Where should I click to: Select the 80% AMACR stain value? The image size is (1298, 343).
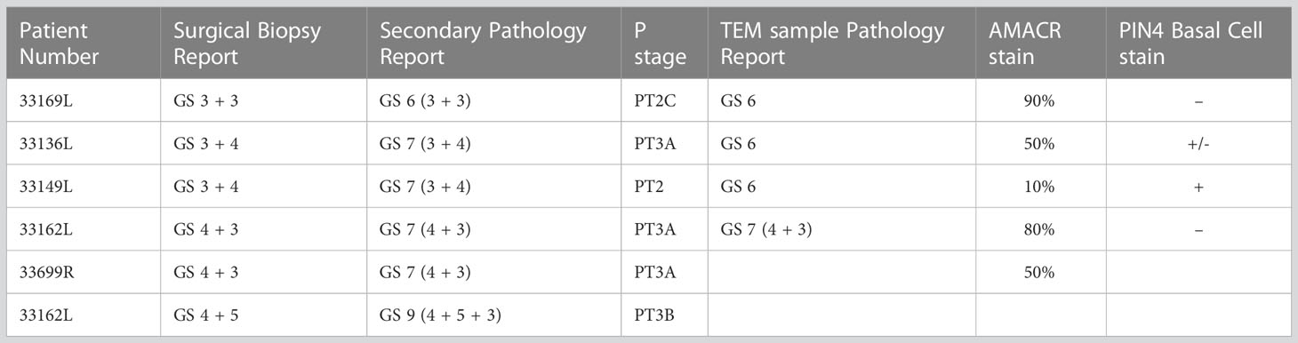tap(1038, 229)
